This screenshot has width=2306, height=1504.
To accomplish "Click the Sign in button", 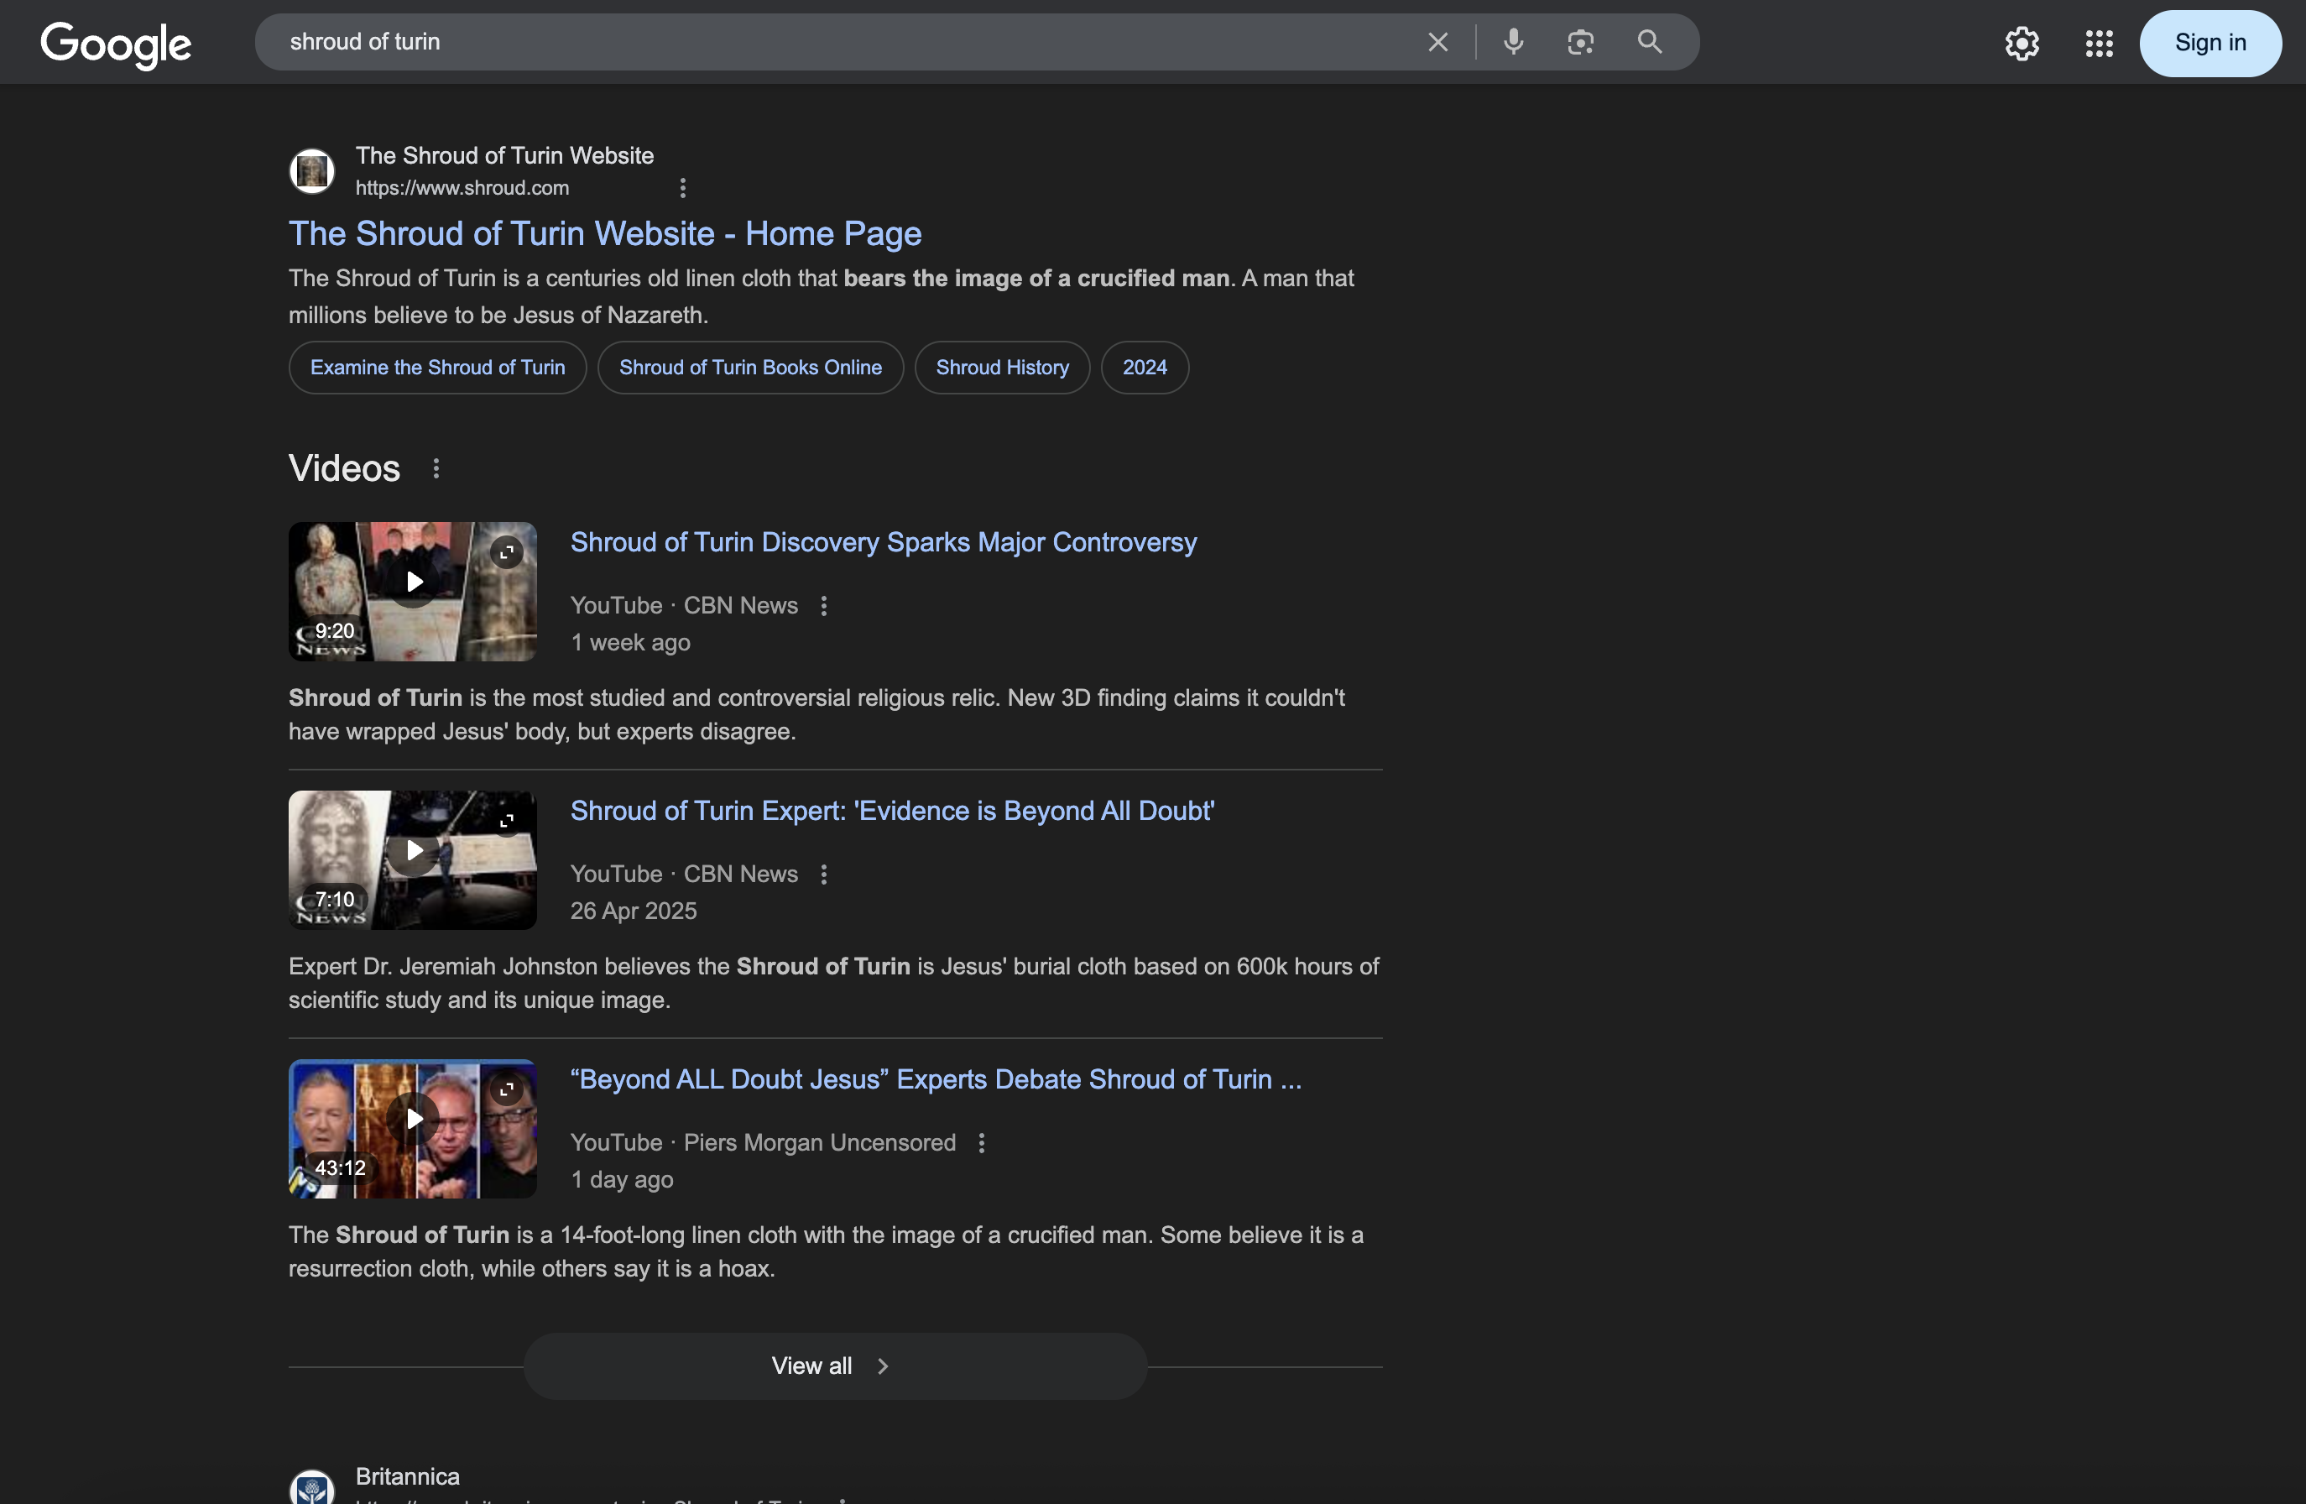I will coord(2209,44).
